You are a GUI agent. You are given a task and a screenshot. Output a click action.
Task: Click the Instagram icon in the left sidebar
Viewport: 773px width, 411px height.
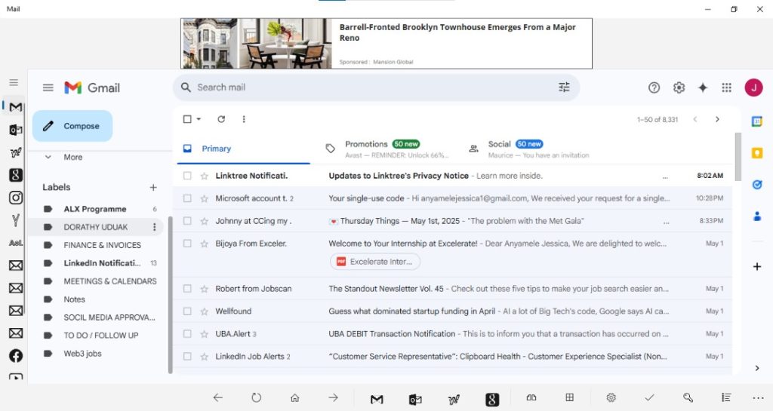tap(15, 198)
